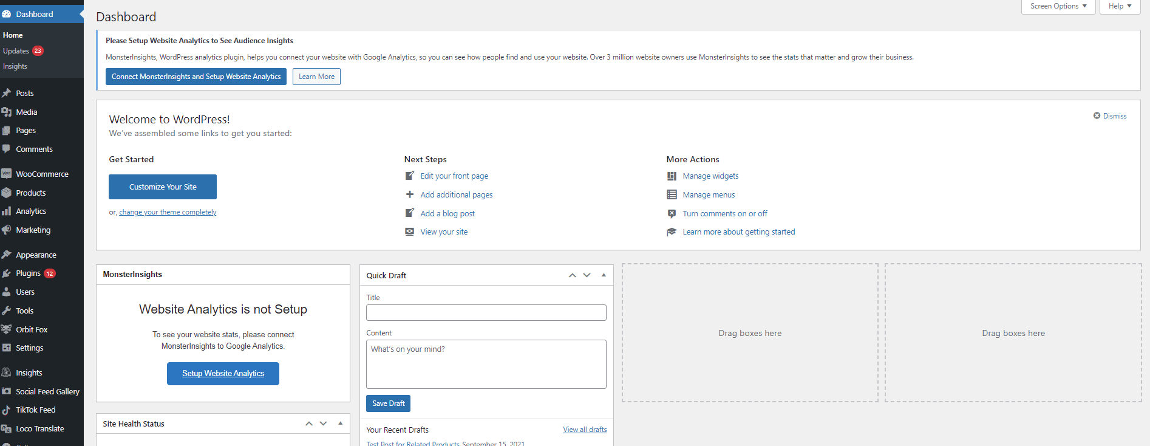Collapse the Site Health Status panel
Screen dimensions: 1150x446
(x=340, y=424)
